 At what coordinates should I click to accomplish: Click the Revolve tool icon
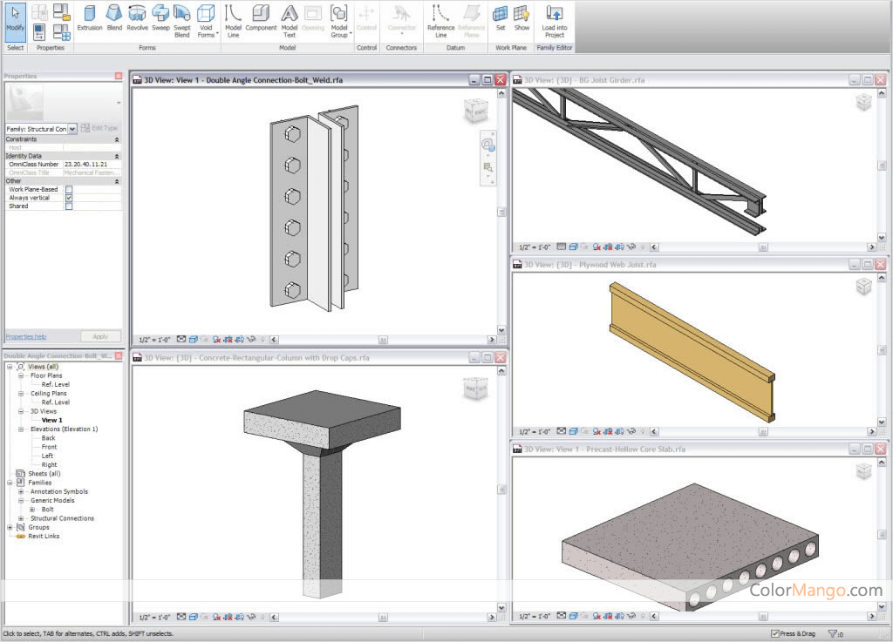pos(138,18)
